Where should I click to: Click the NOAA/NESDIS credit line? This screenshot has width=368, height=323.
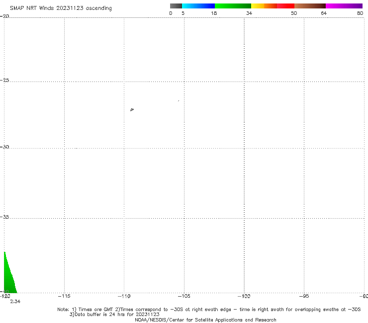point(205,320)
